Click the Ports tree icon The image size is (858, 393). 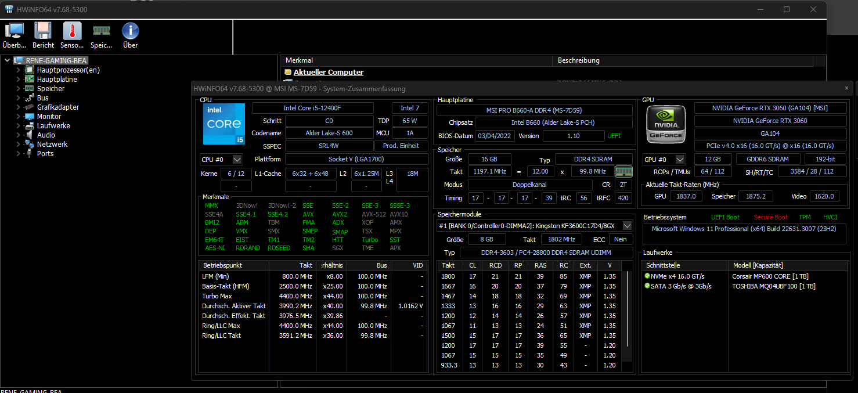coord(29,153)
